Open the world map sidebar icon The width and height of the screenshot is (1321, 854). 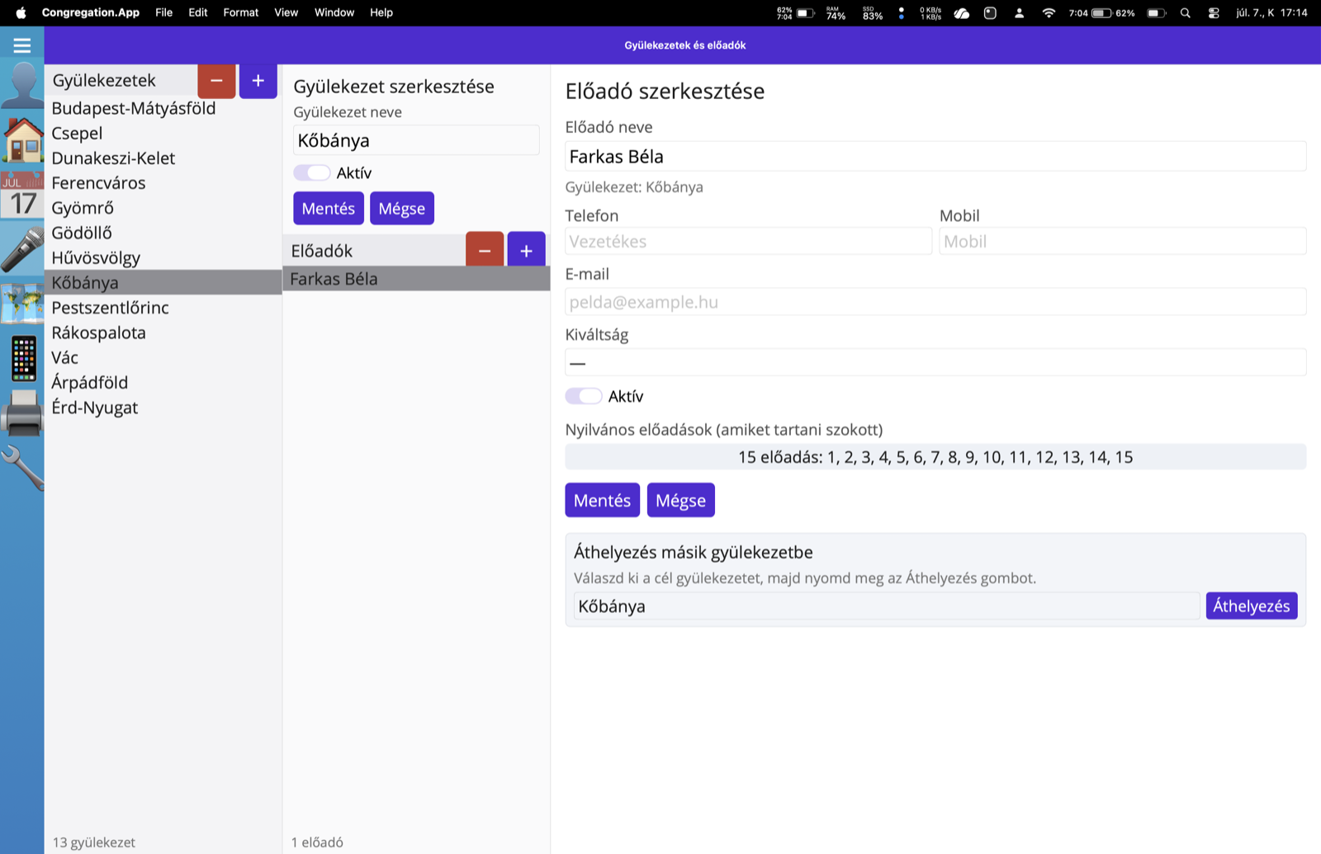pyautogui.click(x=22, y=304)
